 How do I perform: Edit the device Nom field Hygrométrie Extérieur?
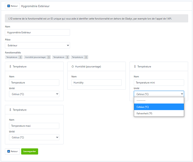[x=37, y=32]
